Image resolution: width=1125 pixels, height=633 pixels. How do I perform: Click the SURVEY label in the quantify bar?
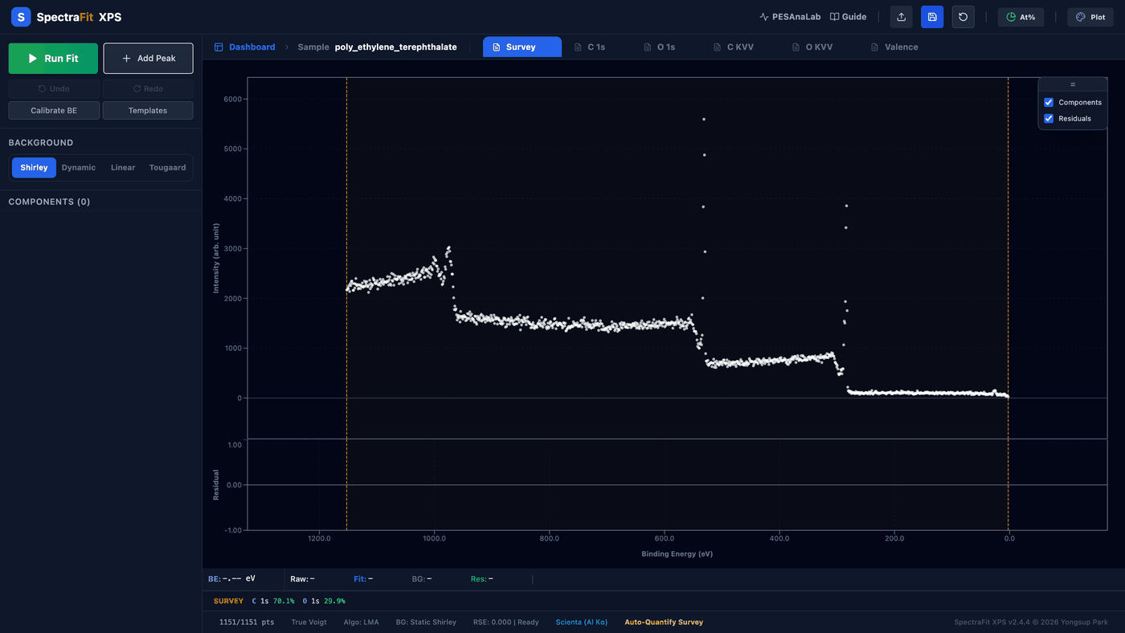(x=228, y=601)
